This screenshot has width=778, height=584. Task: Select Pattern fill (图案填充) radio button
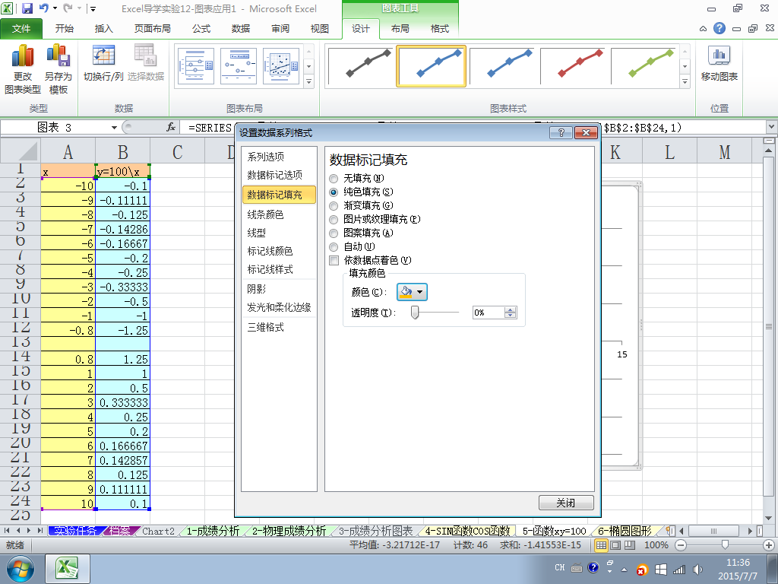(x=334, y=233)
